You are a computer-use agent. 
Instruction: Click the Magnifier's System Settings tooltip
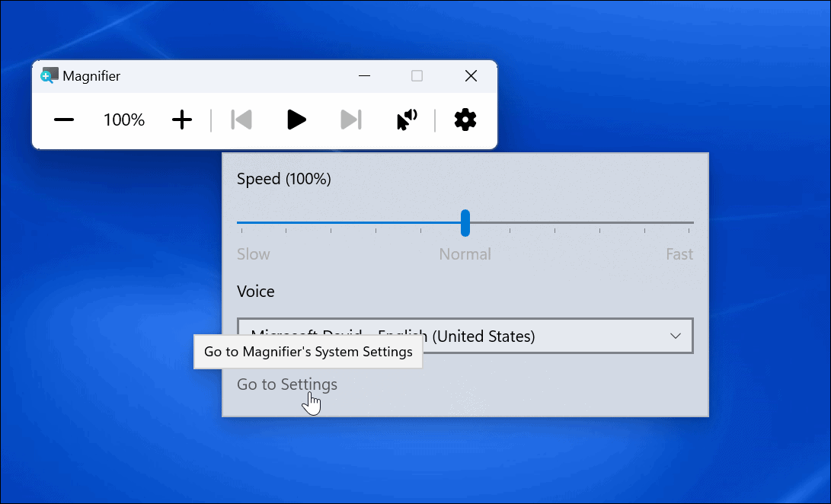point(308,352)
